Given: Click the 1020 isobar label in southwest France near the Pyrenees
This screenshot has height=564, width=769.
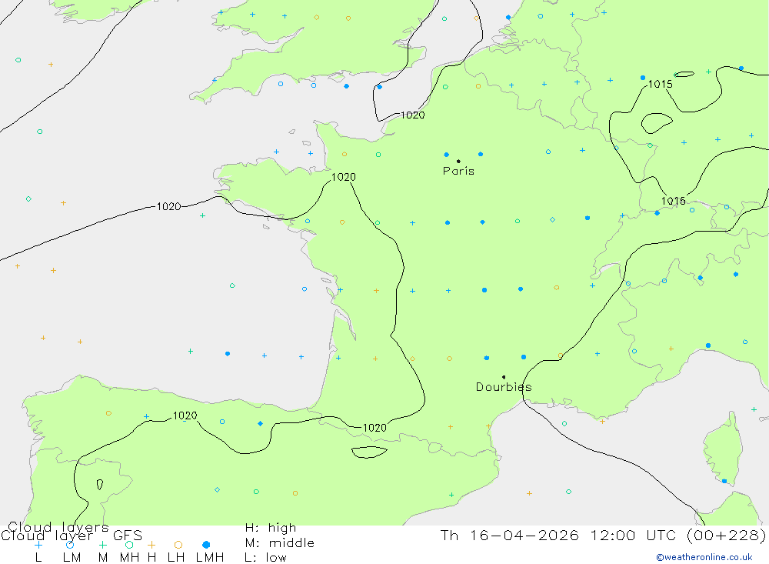Looking at the screenshot, I should pyautogui.click(x=375, y=428).
